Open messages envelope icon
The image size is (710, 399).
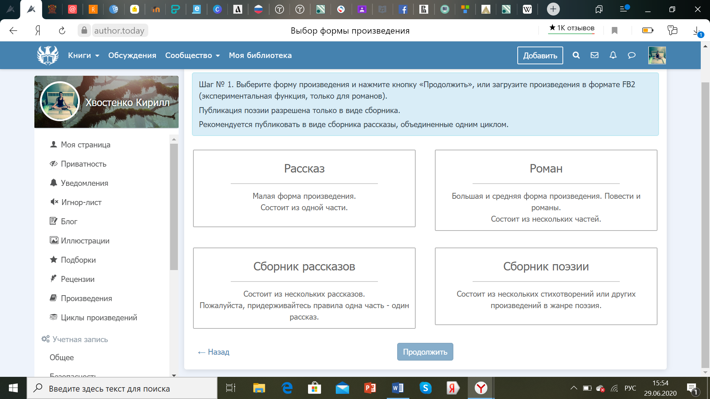(x=594, y=55)
